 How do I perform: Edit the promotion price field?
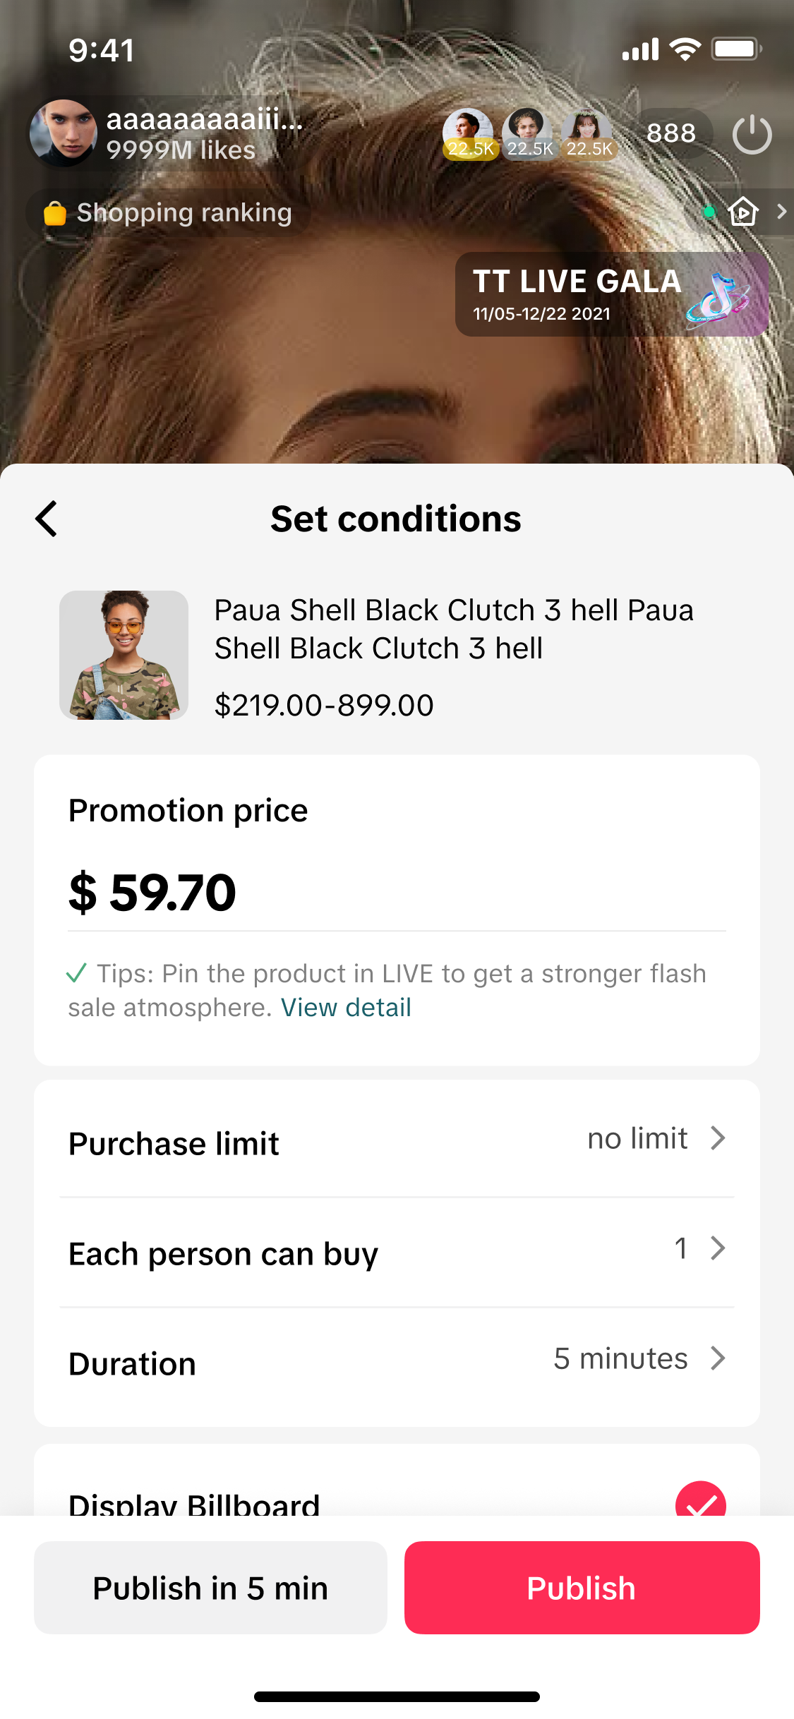395,893
